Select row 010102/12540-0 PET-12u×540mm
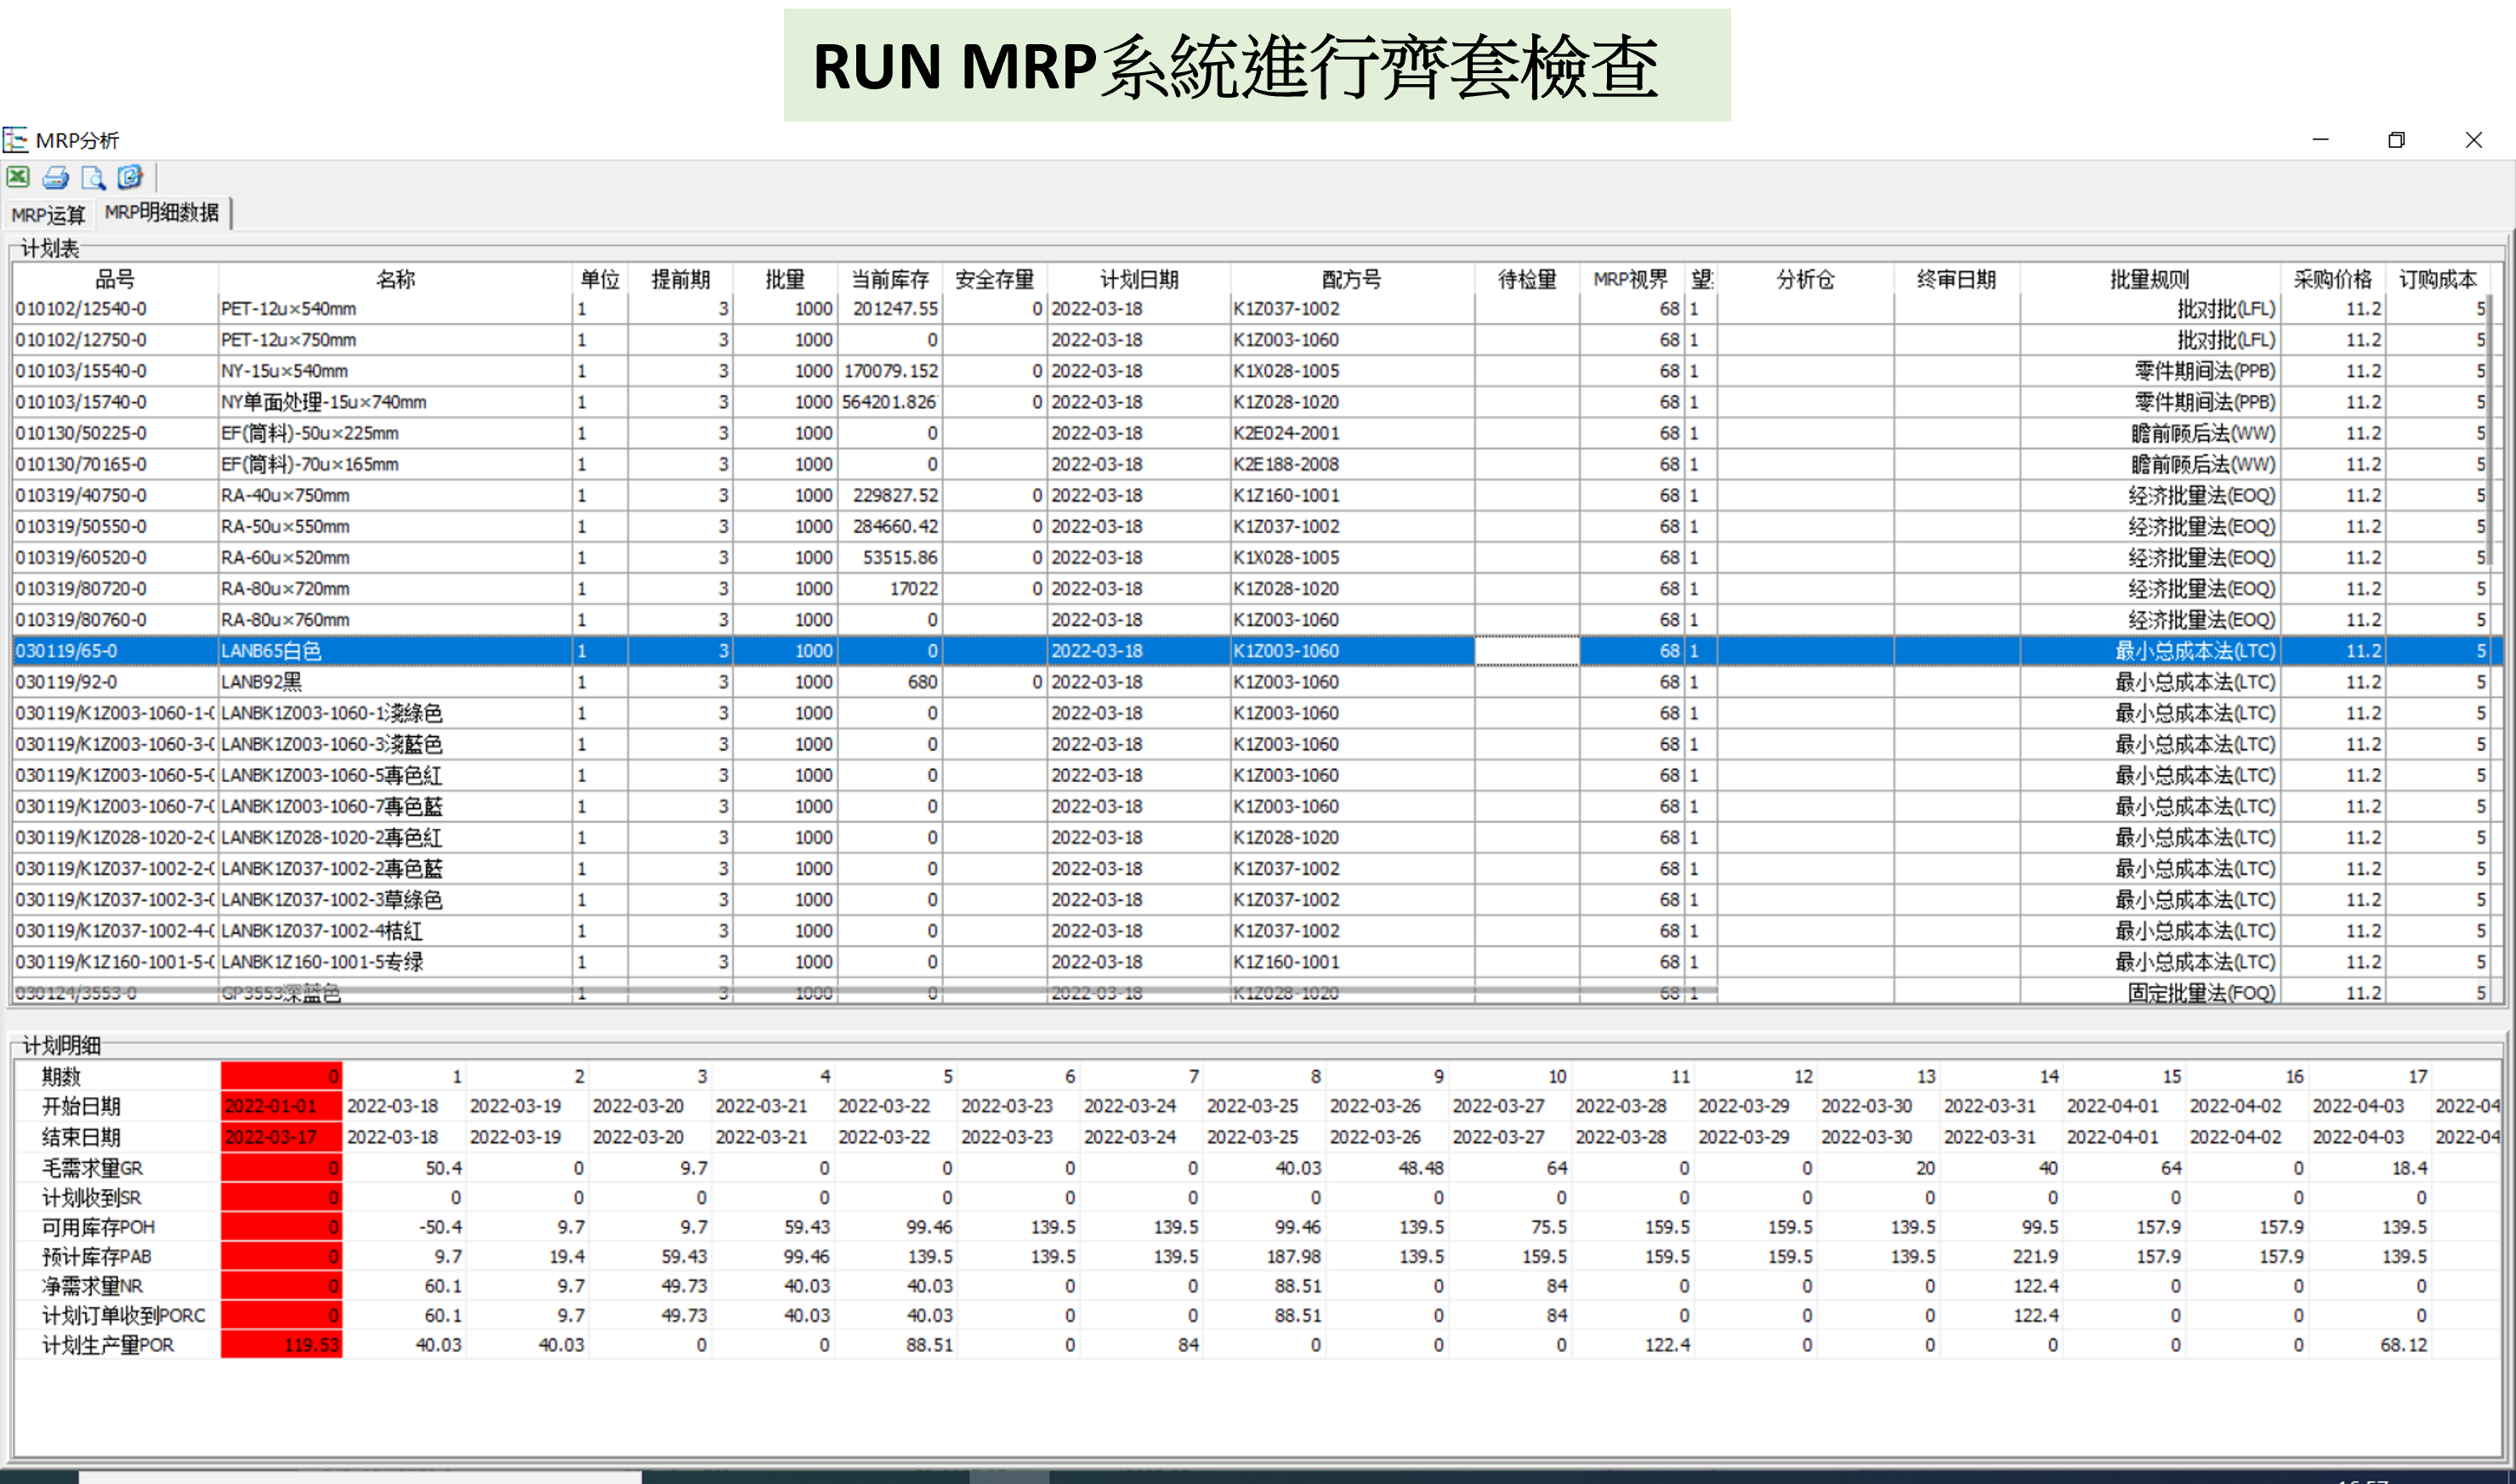2516x1484 pixels. 290,309
